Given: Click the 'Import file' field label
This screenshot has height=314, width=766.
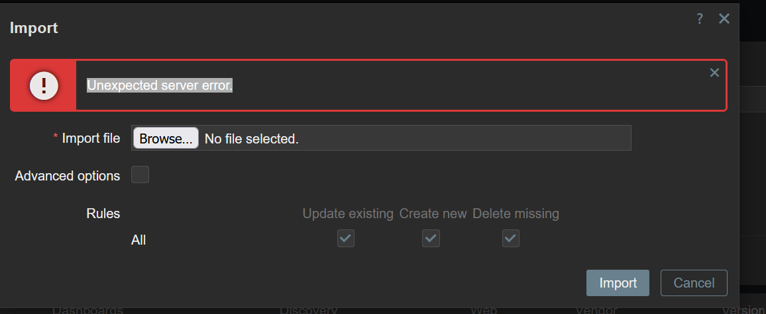Looking at the screenshot, I should click(91, 138).
